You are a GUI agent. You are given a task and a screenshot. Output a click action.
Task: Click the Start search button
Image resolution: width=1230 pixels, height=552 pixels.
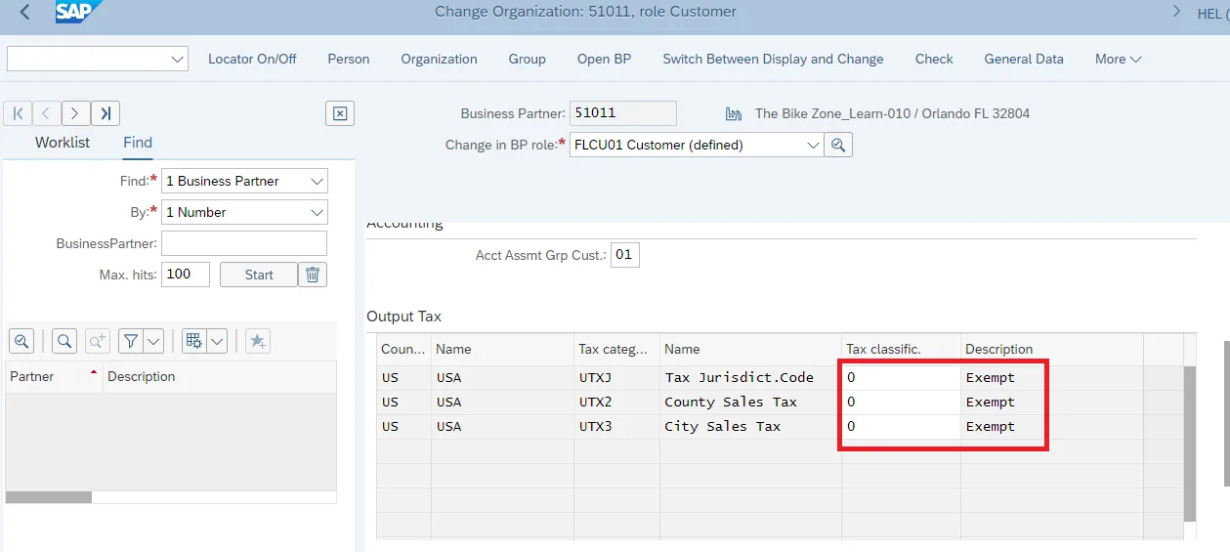(x=259, y=275)
